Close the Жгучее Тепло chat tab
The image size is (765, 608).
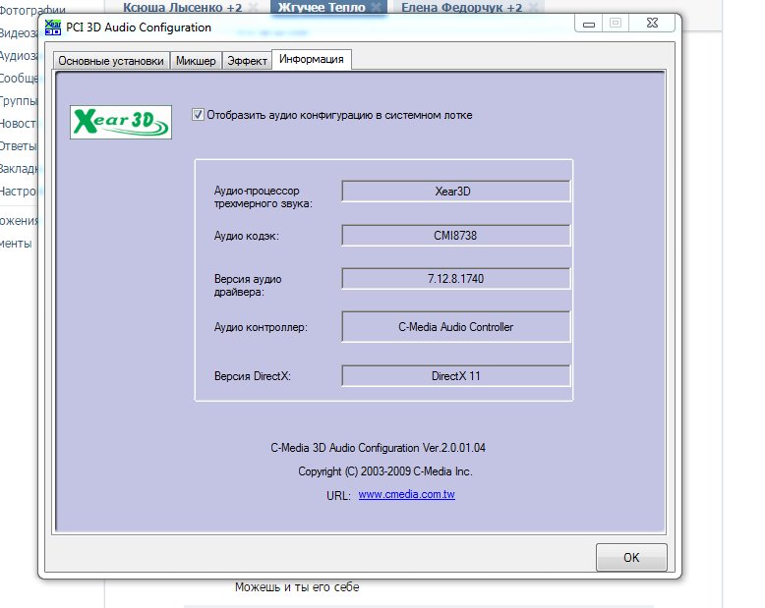(377, 7)
